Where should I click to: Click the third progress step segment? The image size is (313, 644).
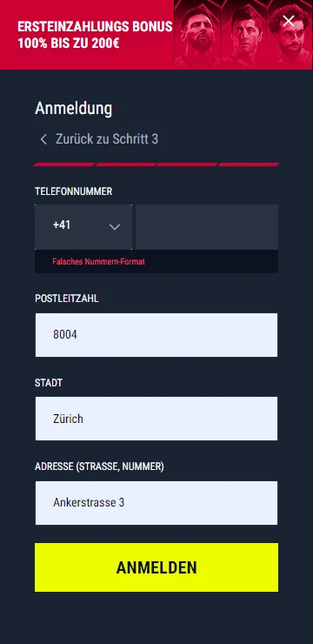coord(187,164)
